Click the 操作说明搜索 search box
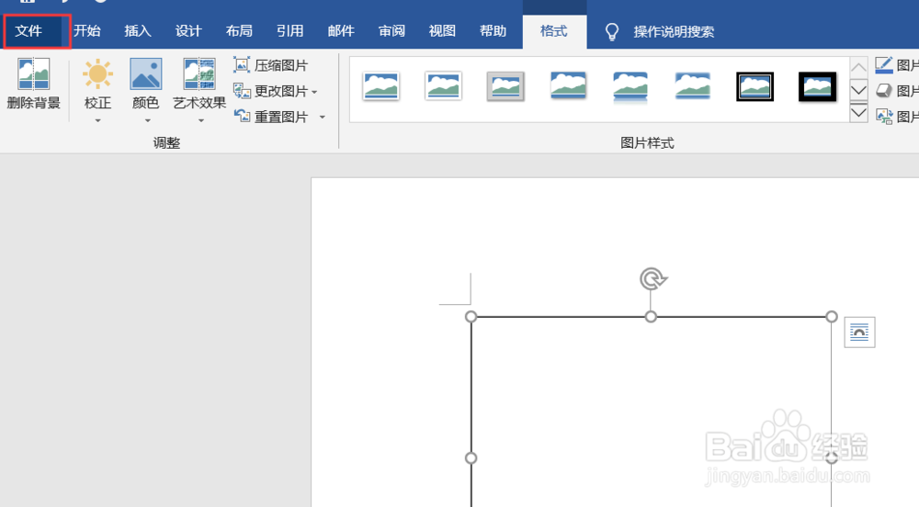This screenshot has width=919, height=507. pyautogui.click(x=674, y=31)
